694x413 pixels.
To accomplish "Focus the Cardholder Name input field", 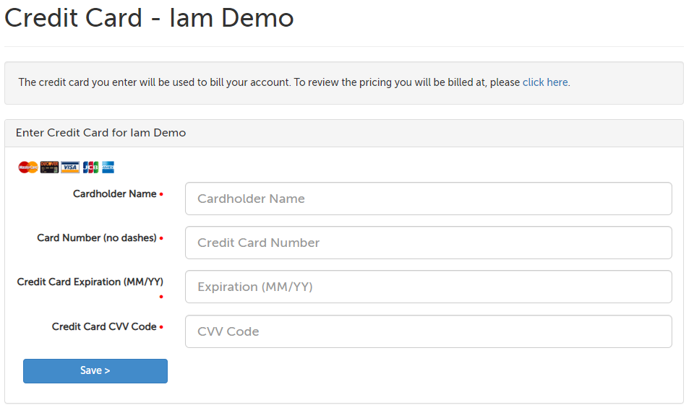I will (428, 199).
